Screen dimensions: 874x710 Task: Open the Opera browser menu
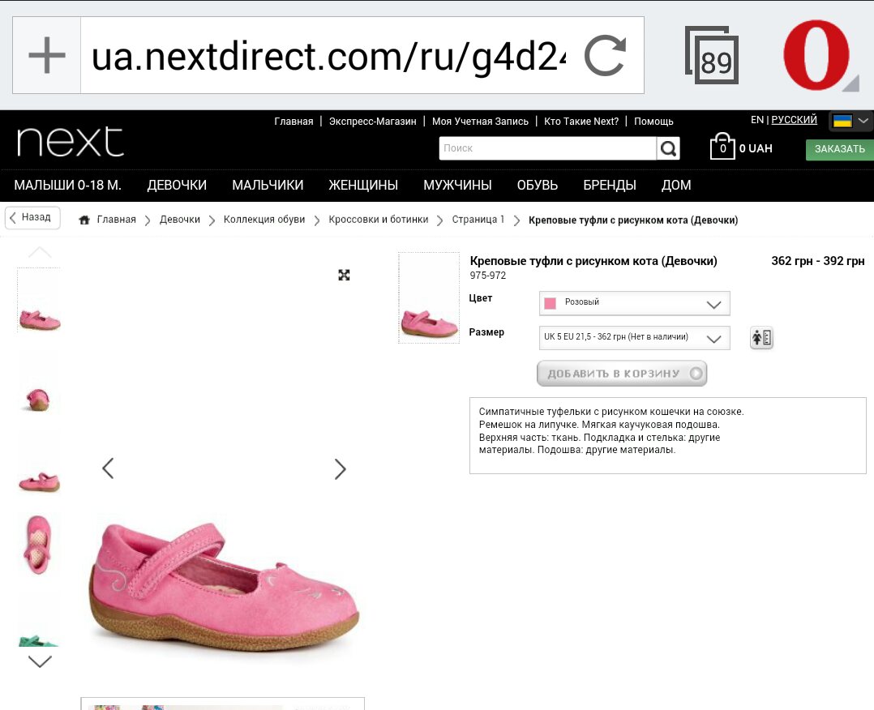click(817, 55)
